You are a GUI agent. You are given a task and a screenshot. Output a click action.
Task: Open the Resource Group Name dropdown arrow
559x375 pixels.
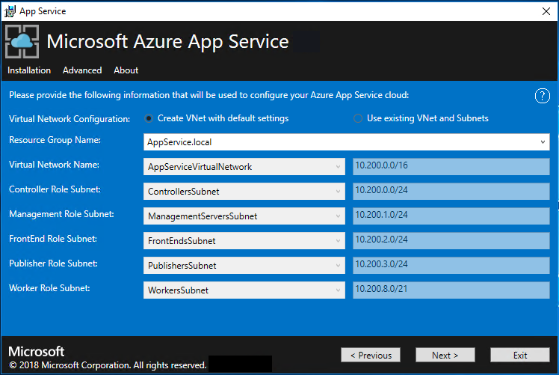coord(543,142)
